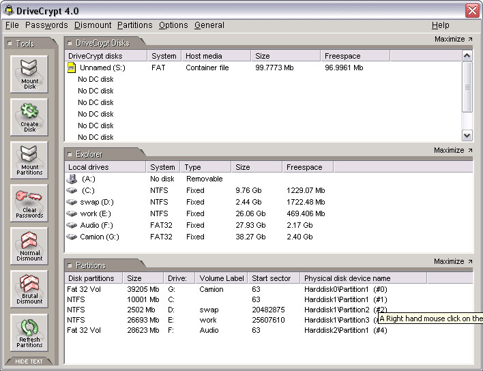Select the Audio (F:) drive icon
Screen dimensions: 483x371
click(72, 225)
